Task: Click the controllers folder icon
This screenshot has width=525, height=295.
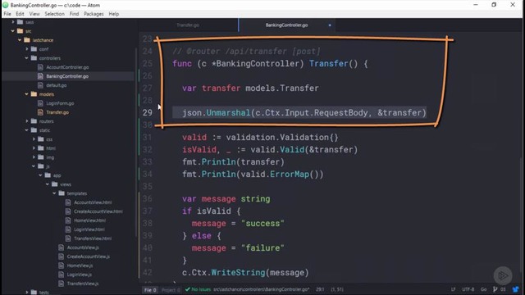Action: tap(34, 58)
